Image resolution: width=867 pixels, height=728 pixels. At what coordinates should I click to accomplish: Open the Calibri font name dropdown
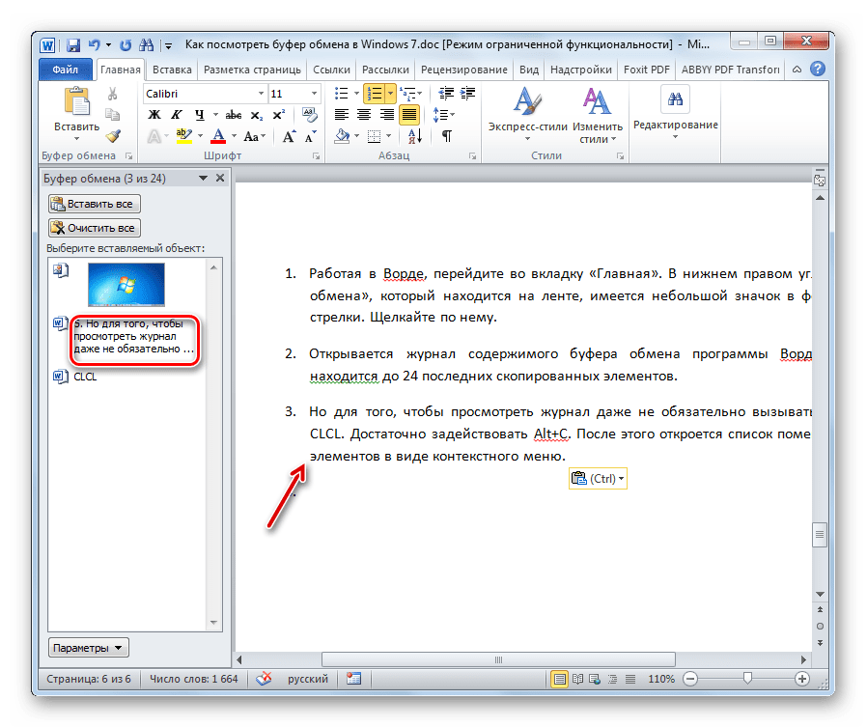point(261,94)
